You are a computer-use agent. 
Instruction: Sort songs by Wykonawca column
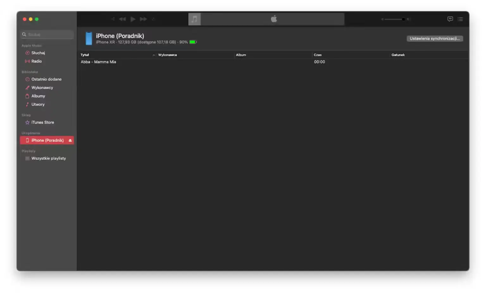pyautogui.click(x=167, y=55)
